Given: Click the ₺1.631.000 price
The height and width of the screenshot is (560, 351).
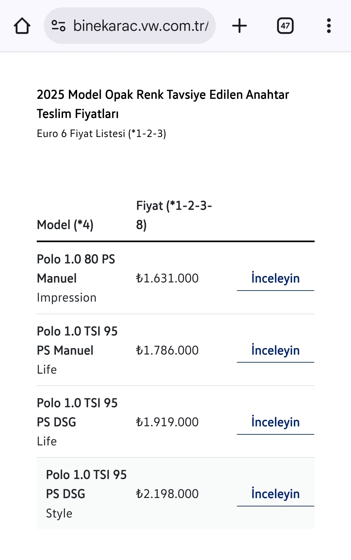Looking at the screenshot, I should pyautogui.click(x=167, y=279).
